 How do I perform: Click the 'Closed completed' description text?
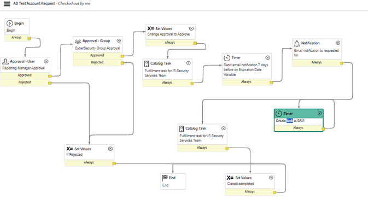[241, 184]
